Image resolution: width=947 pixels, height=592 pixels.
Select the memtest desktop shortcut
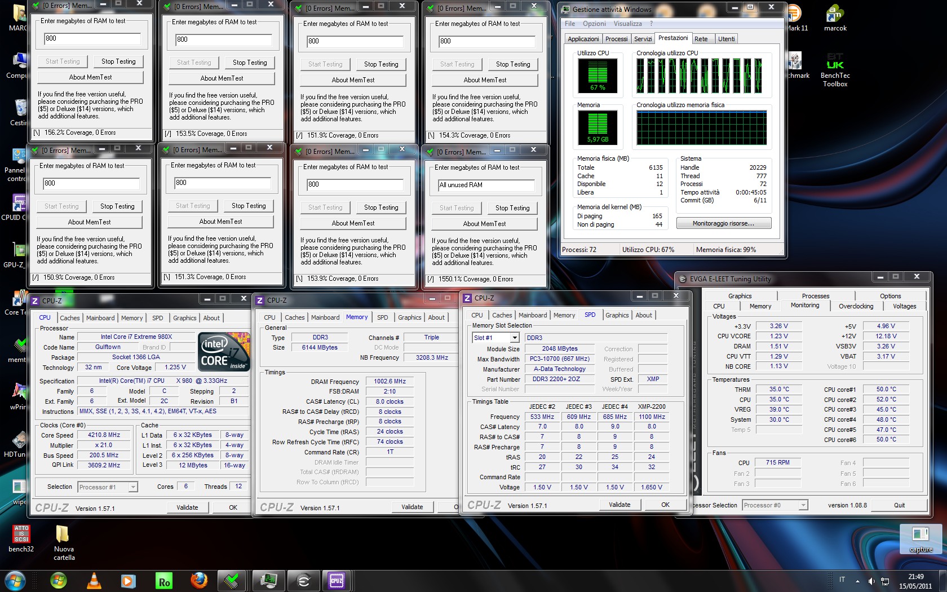pyautogui.click(x=17, y=350)
